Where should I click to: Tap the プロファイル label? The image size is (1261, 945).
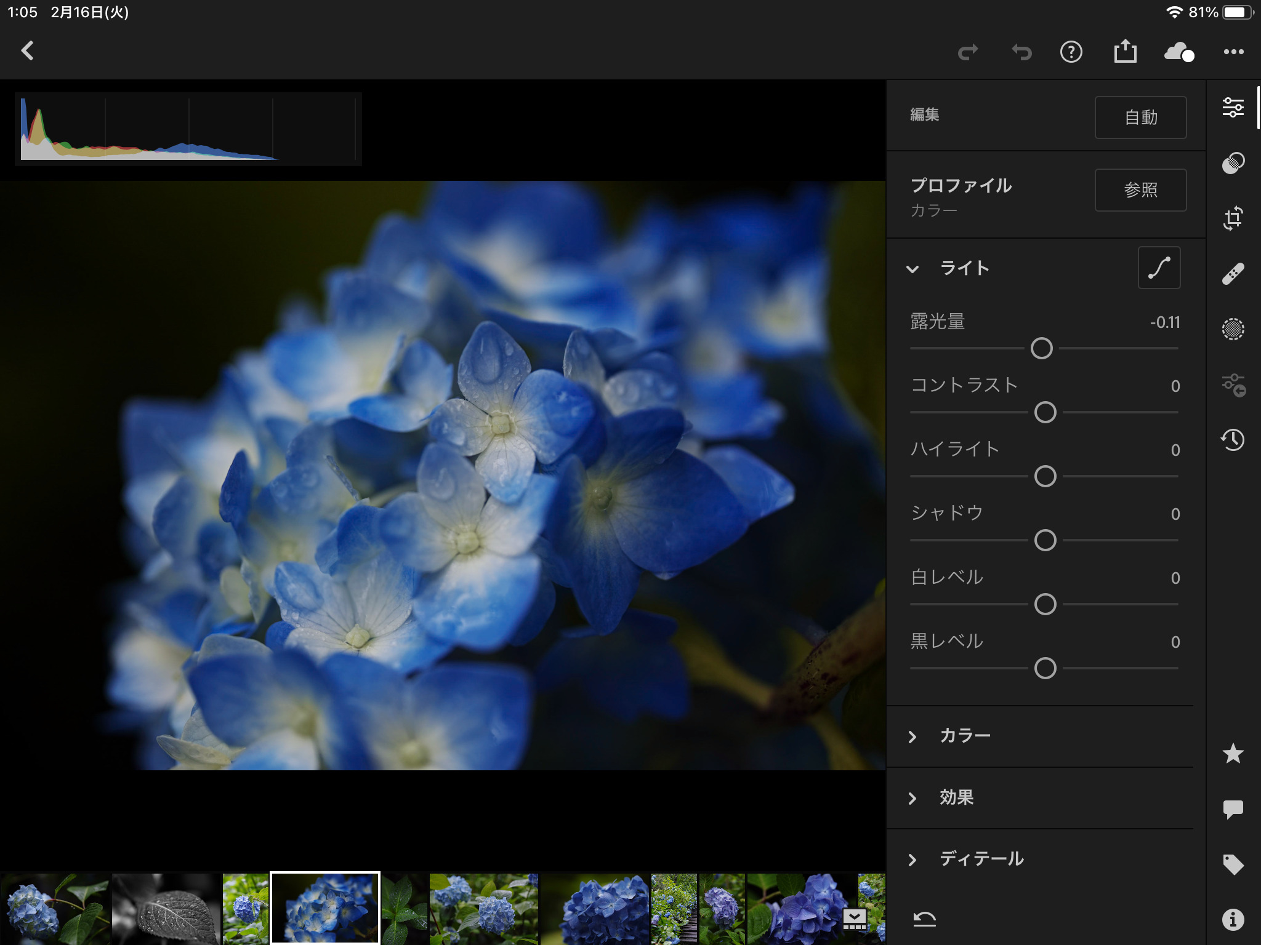pos(961,185)
